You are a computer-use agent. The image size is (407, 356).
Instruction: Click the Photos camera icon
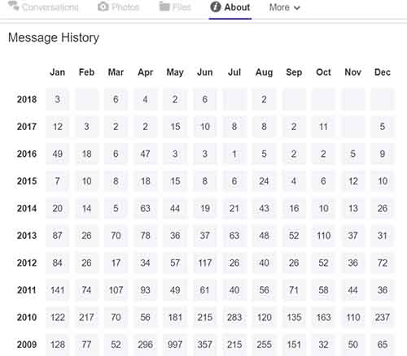click(103, 7)
